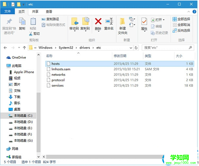Open the Quick Access Toolbar customize dropdown
Image resolution: width=199 pixels, height=166 pixels.
click(x=24, y=5)
